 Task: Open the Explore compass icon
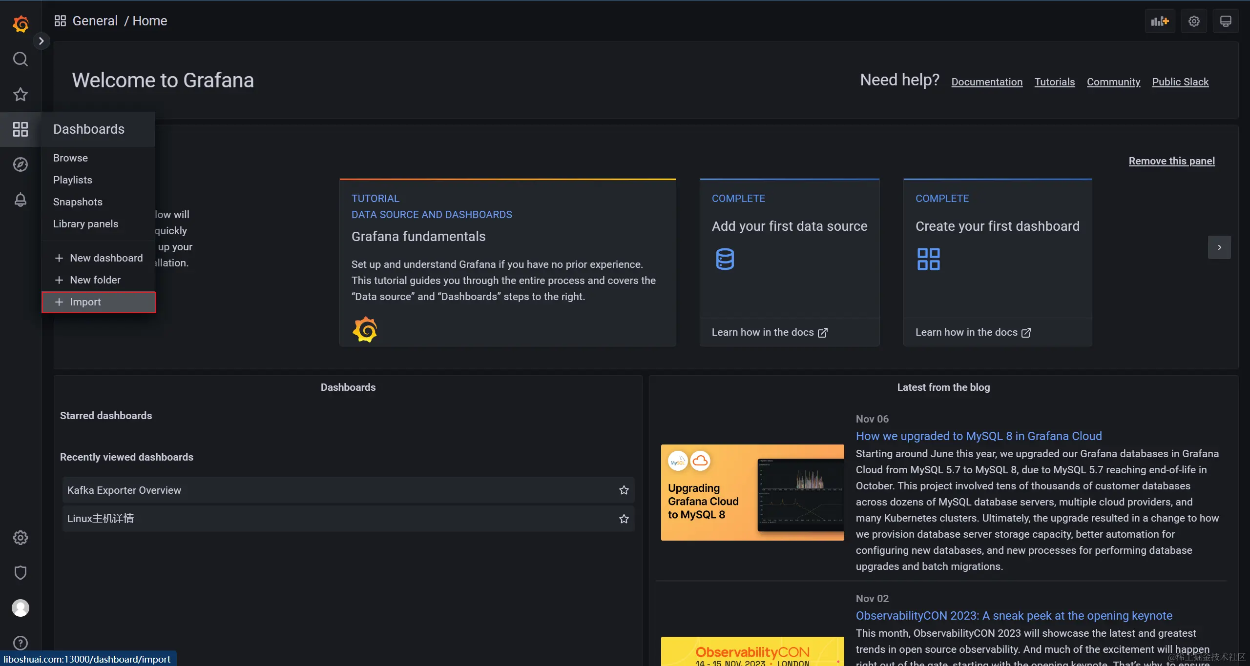[20, 164]
